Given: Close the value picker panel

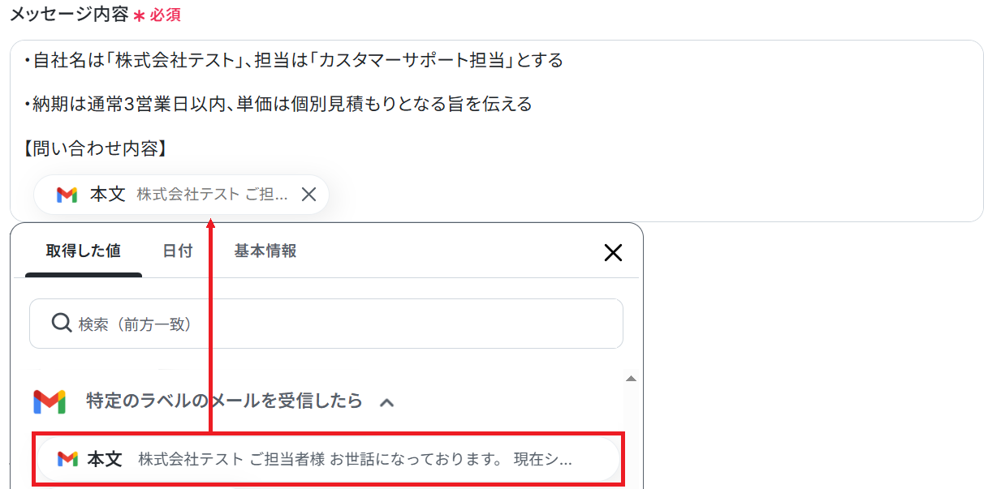Looking at the screenshot, I should pos(613,253).
